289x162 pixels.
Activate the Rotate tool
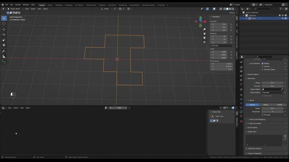click(x=4, y=35)
